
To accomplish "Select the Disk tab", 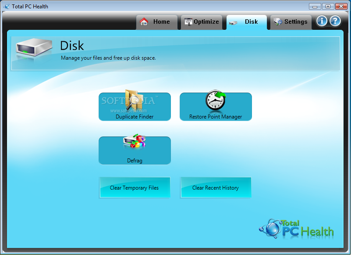I will tap(246, 22).
